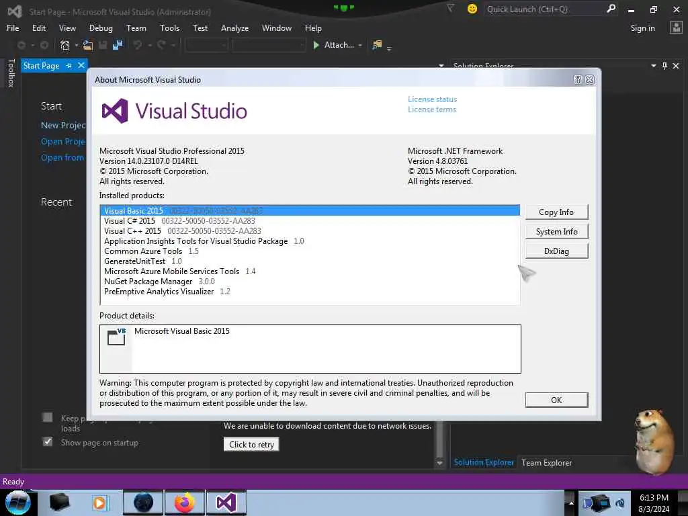Viewport: 688px width, 516px height.
Task: Open the Undo history dropdown arrow
Action: [x=149, y=45]
